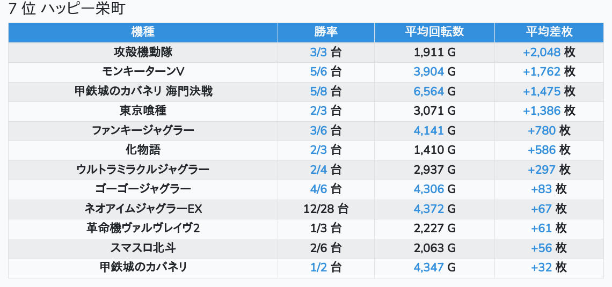The image size is (612, 287).
Task: Click the 4,306 link for ゴーゴージャグラー
Action: point(428,189)
